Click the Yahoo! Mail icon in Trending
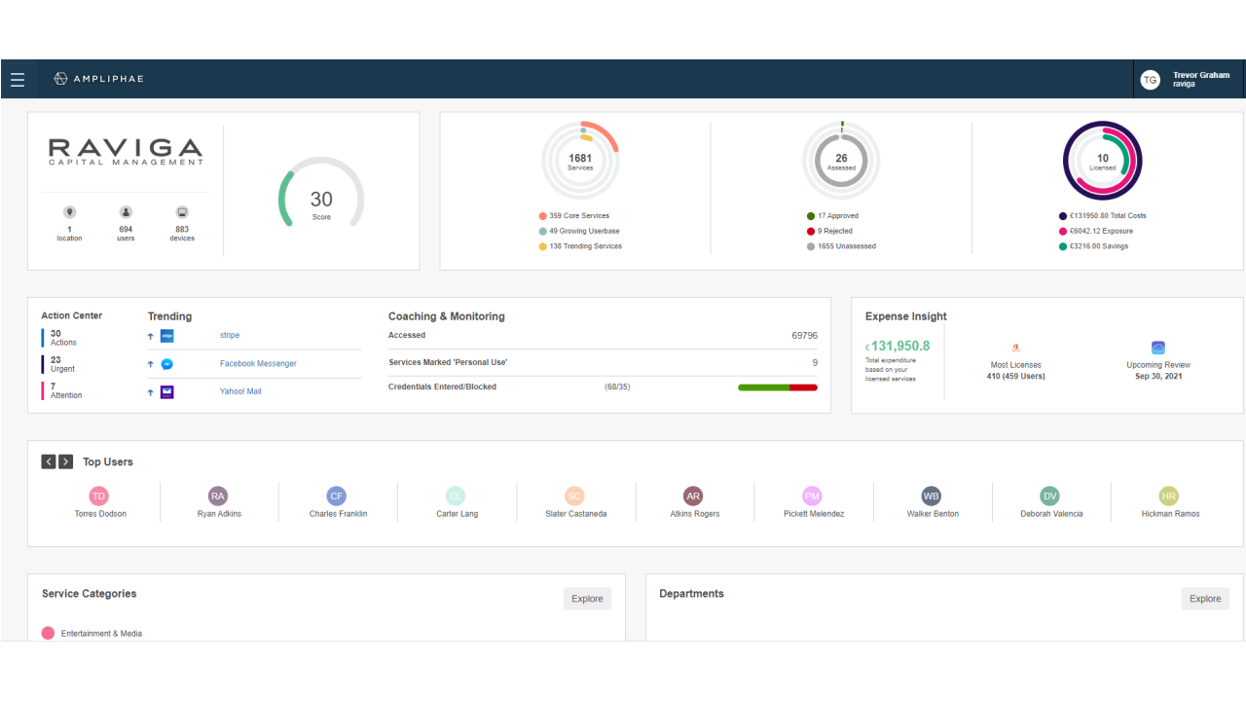Screen dimensions: 1246x701 pos(167,392)
